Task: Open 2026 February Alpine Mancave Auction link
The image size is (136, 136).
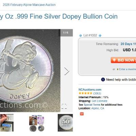Action: tap(29, 5)
